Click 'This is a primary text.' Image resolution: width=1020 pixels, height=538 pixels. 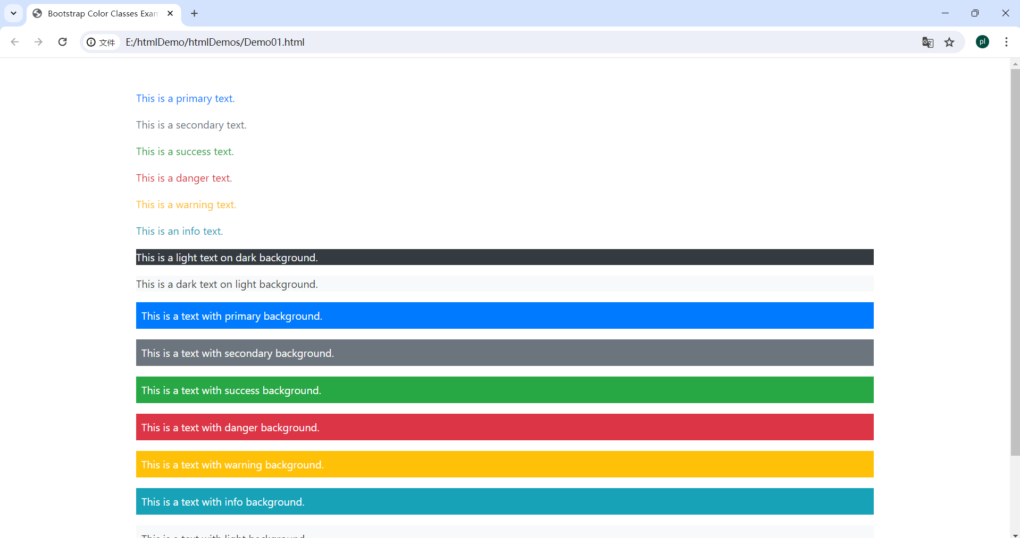click(185, 98)
